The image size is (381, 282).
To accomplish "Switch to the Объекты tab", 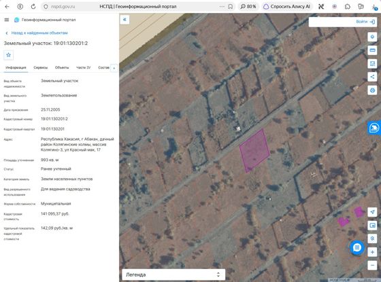I will click(62, 67).
